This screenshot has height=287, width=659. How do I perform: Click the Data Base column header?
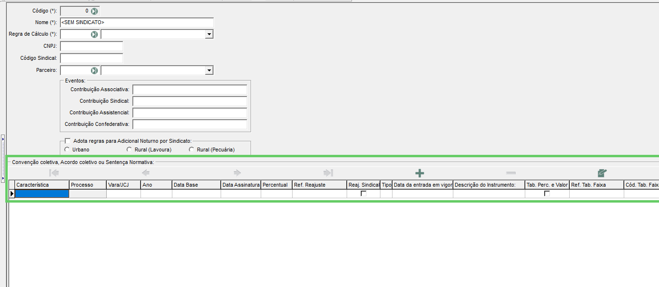(196, 185)
